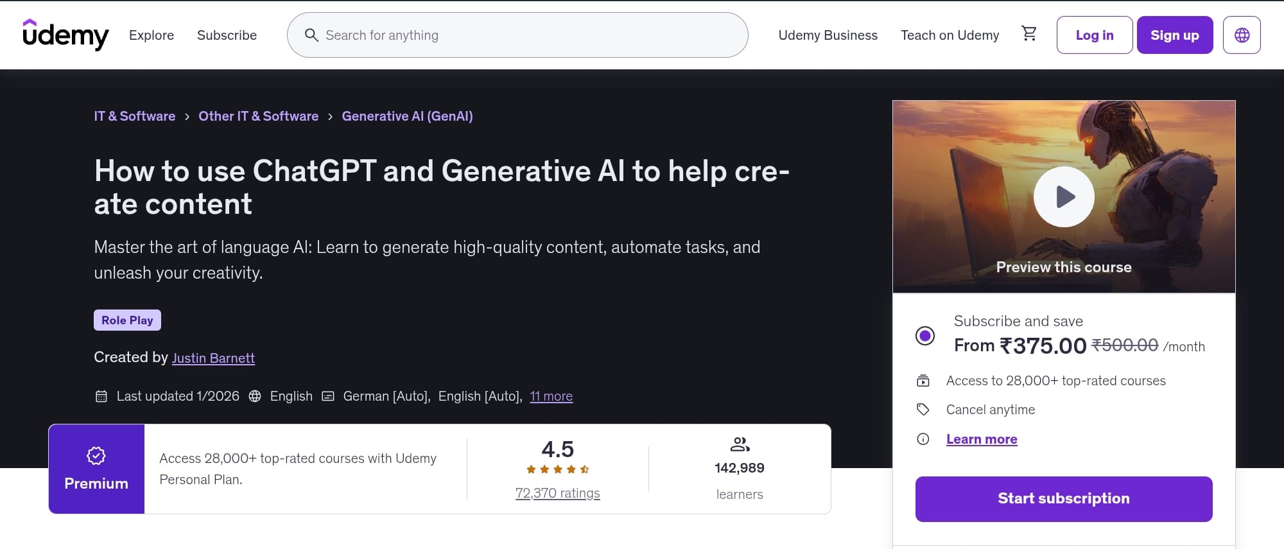Click the calendar icon beside Last updated
The width and height of the screenshot is (1284, 549).
pos(101,396)
